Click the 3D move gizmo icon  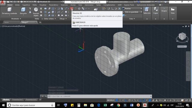click(x=79, y=9)
